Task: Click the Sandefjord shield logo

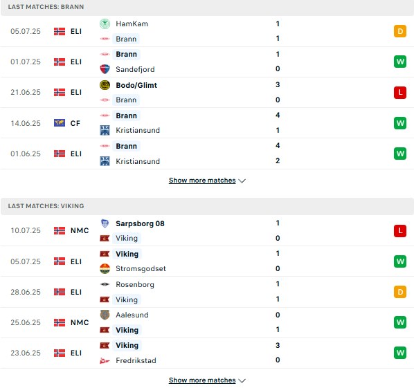Action: 105,69
